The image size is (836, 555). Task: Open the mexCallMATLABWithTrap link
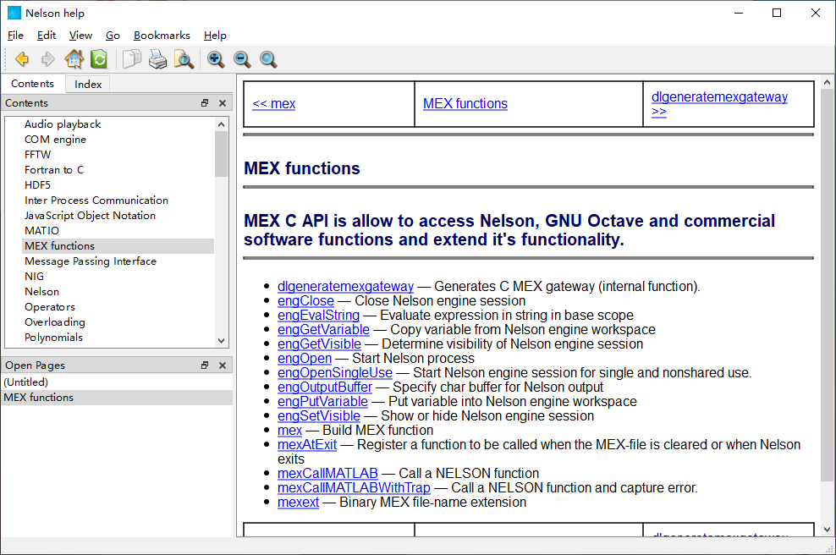point(354,488)
